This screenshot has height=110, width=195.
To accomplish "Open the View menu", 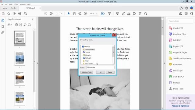I will point(11,4).
